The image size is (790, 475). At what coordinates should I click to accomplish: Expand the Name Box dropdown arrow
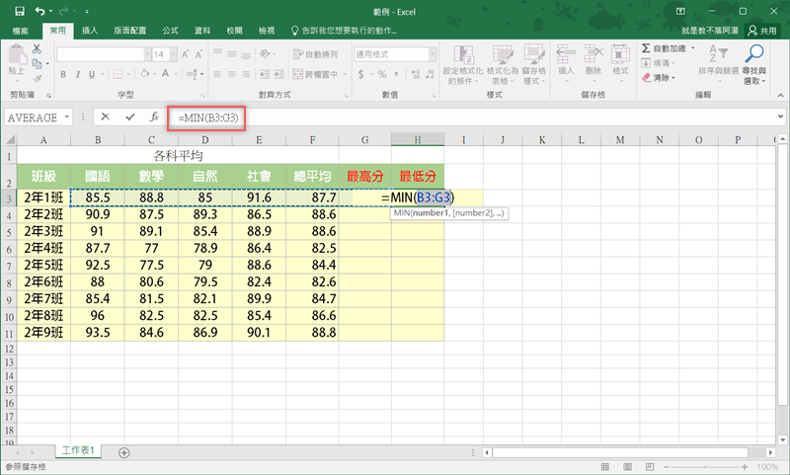pyautogui.click(x=67, y=117)
